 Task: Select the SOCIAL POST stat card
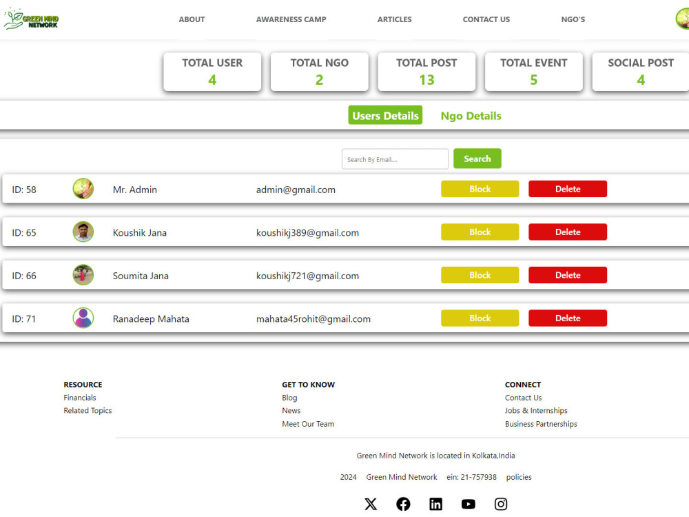click(x=641, y=72)
